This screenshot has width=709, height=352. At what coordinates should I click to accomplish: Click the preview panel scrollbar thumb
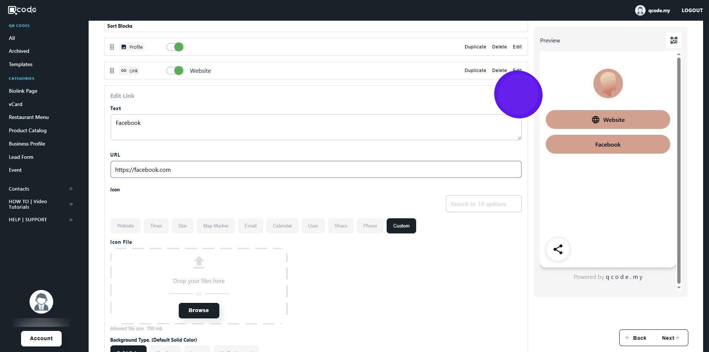tap(679, 171)
